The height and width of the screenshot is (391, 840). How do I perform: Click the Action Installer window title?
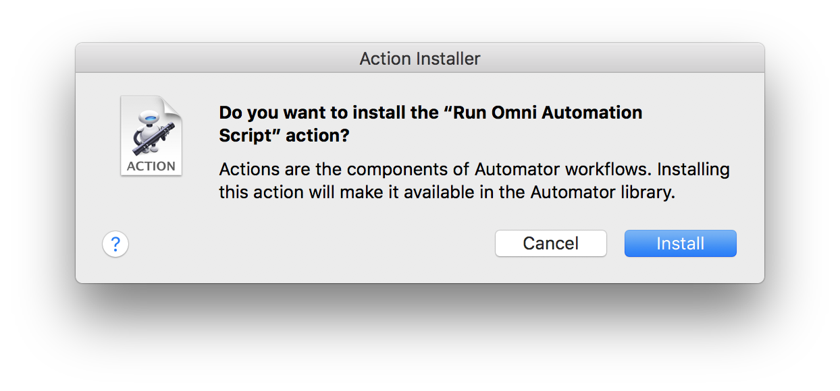(419, 59)
